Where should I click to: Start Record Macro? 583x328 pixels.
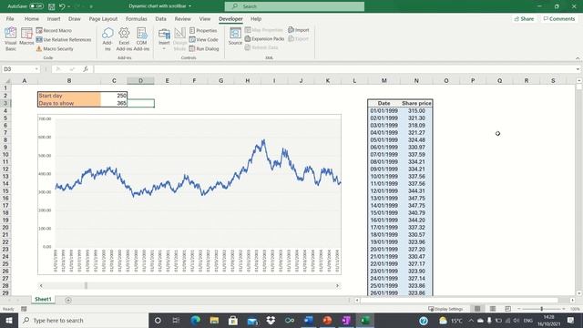(x=54, y=30)
